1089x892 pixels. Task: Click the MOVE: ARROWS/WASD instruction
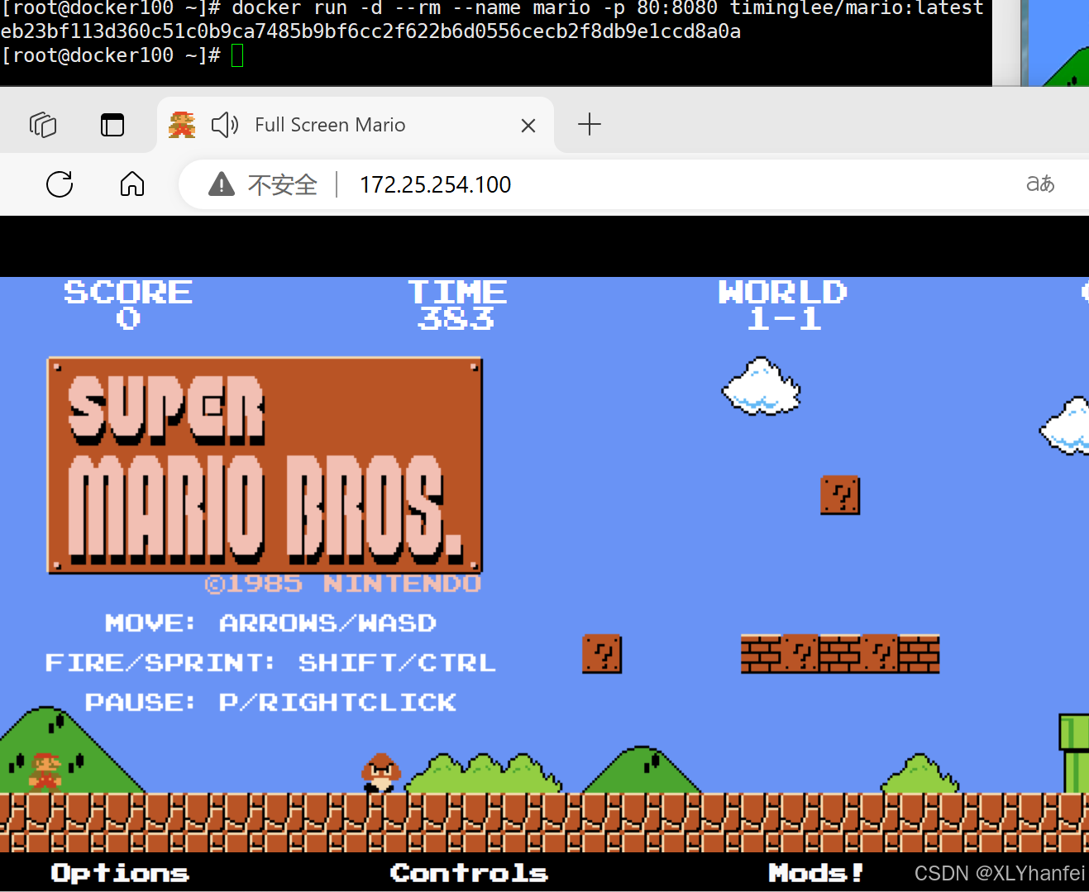270,623
